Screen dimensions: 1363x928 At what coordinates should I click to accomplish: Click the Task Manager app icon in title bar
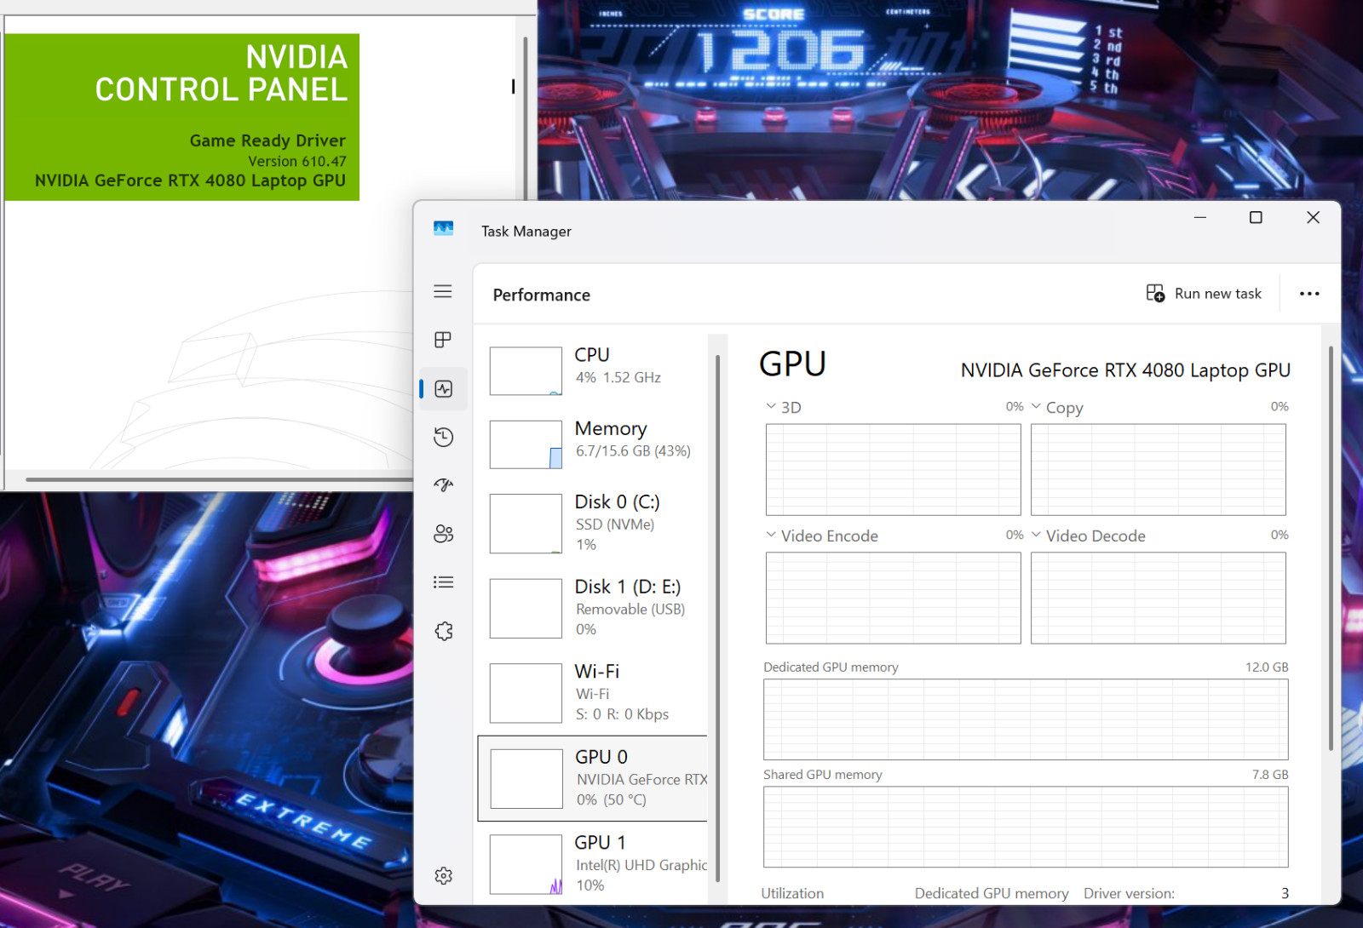pos(443,229)
